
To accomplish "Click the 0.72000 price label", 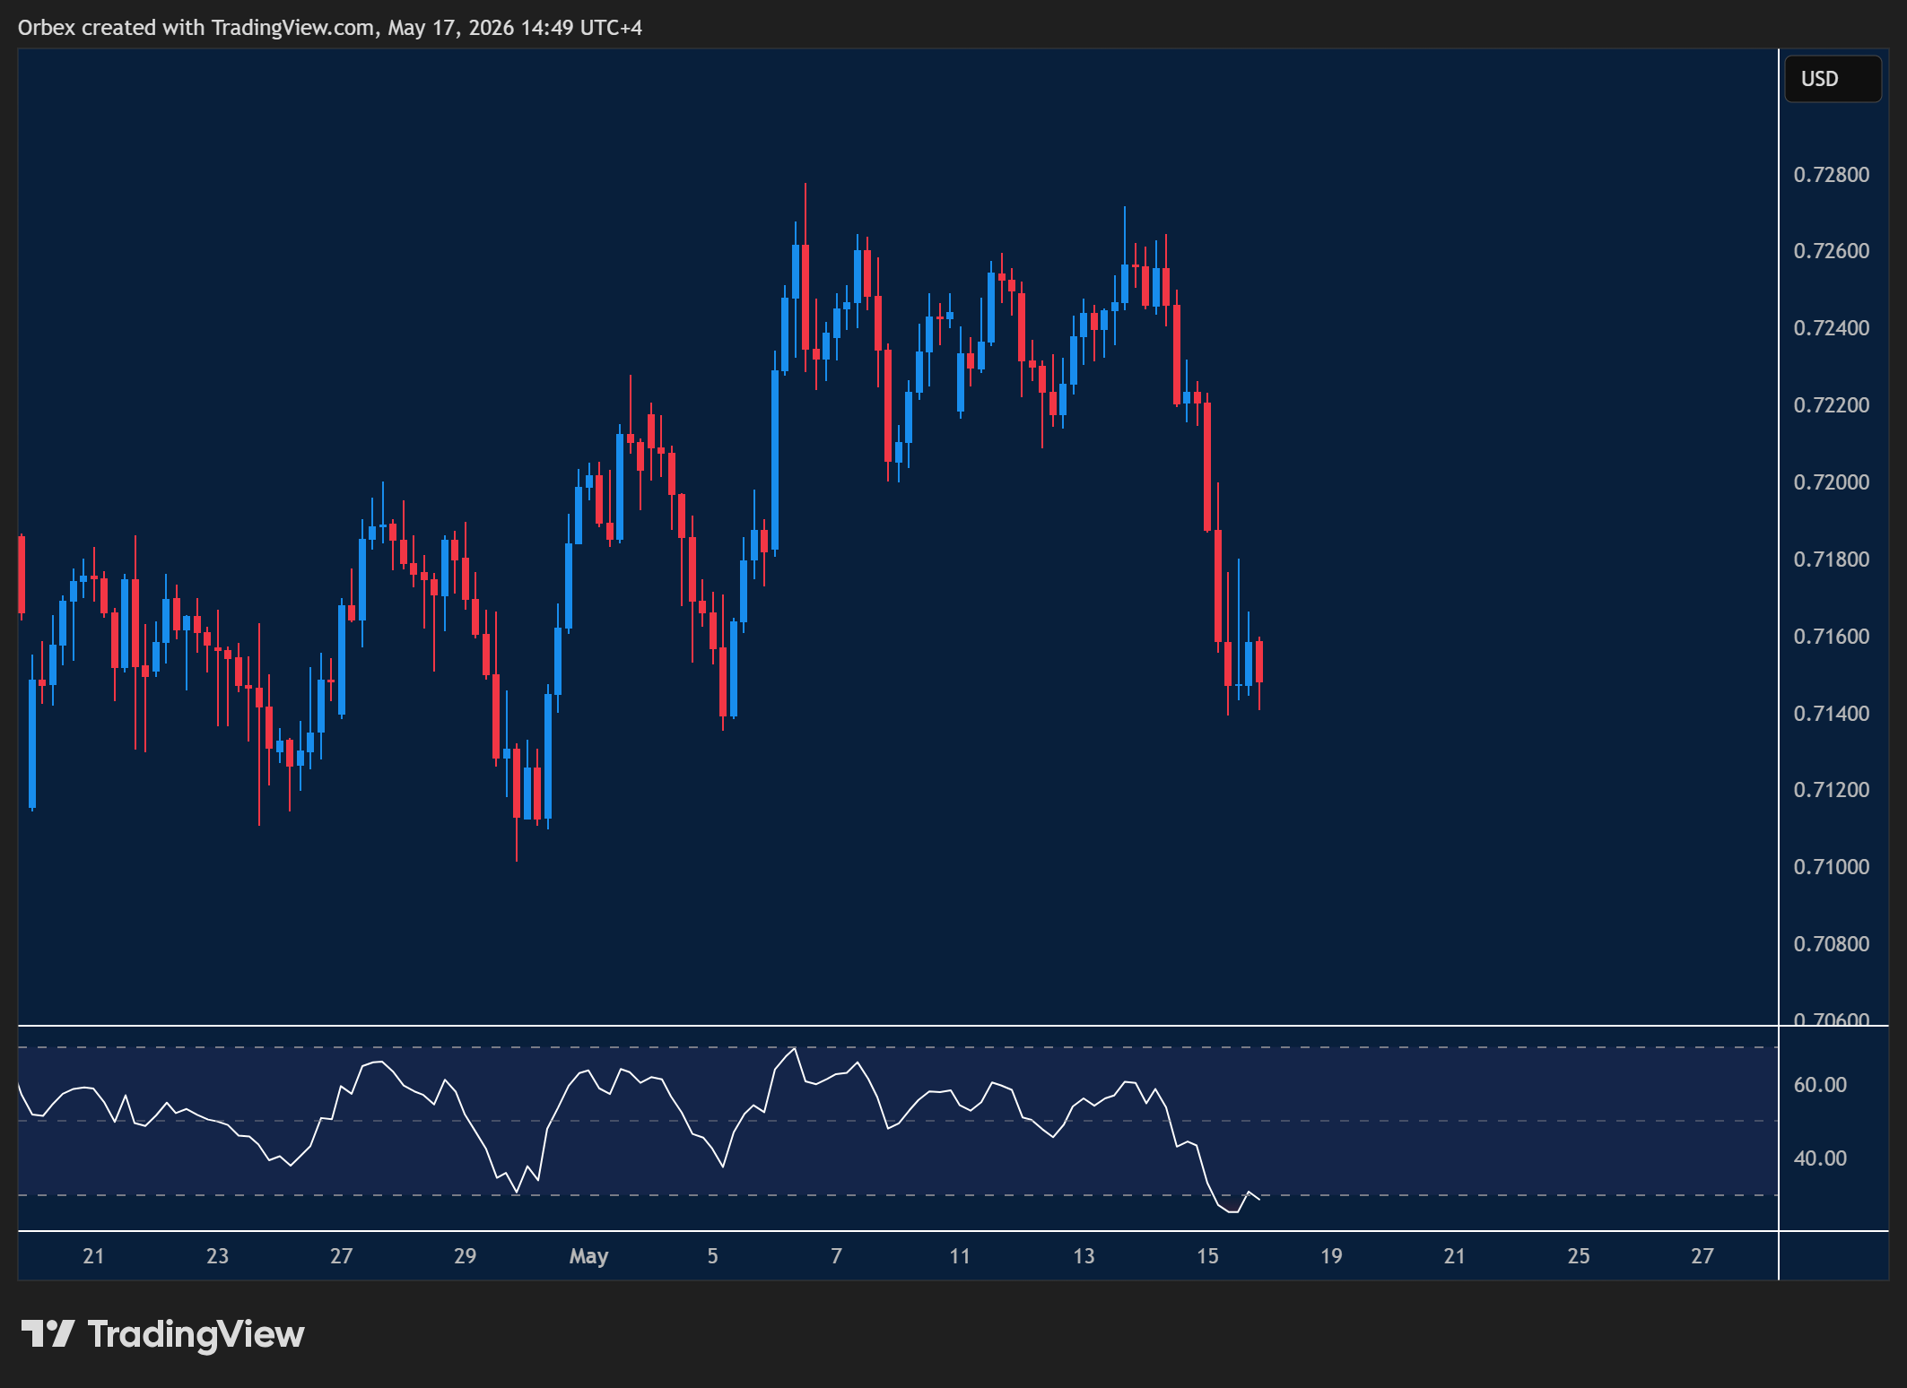I will 1832,482.
